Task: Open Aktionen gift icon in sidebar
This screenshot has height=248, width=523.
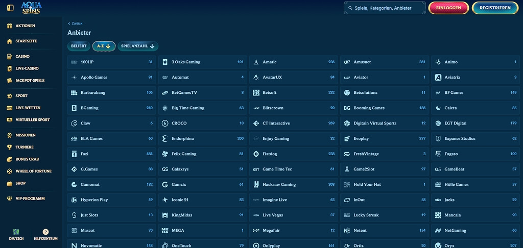Action: click(x=9, y=26)
